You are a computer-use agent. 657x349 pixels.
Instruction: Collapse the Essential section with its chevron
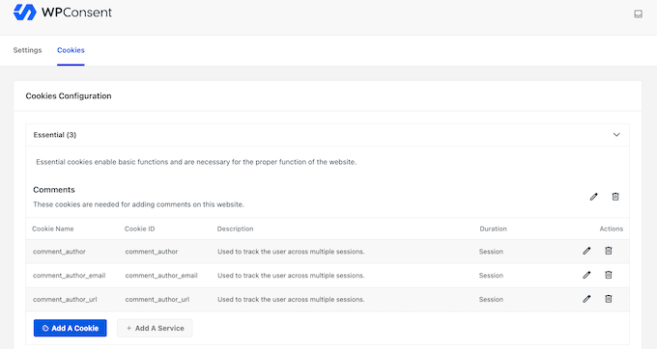click(x=616, y=135)
